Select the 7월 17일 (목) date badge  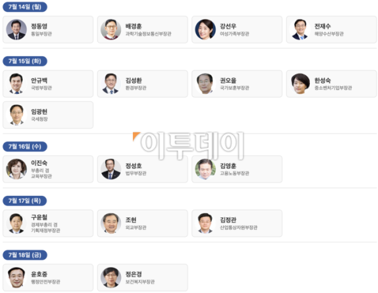point(25,200)
